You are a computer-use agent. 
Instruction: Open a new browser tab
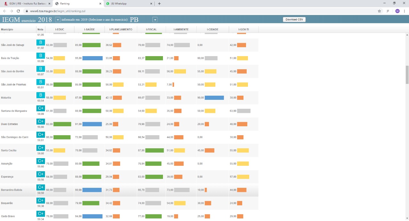[159, 4]
